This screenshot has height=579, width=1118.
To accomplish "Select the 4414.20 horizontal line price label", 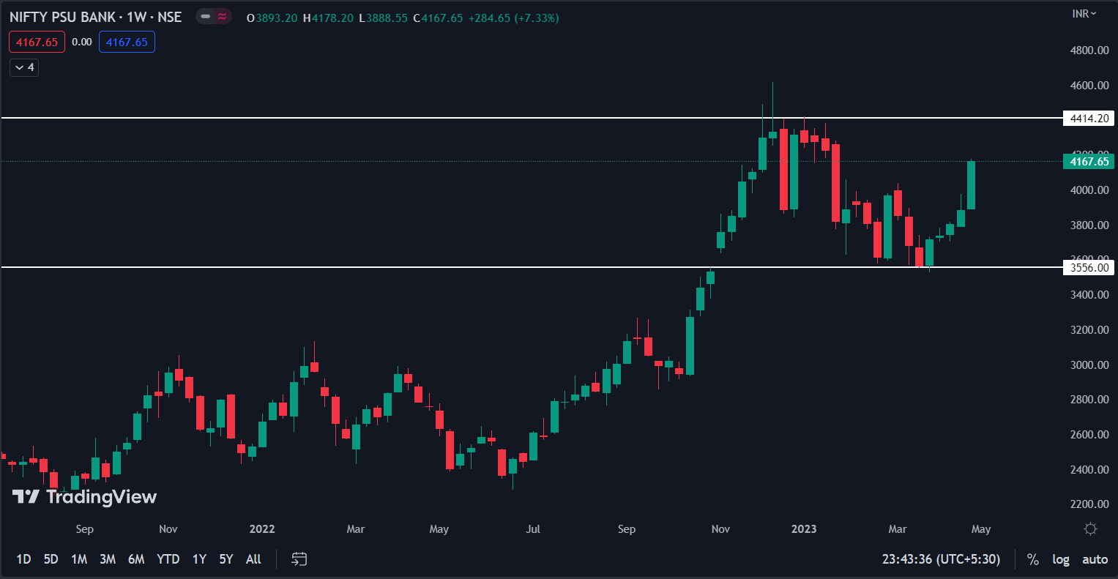I will [1089, 118].
